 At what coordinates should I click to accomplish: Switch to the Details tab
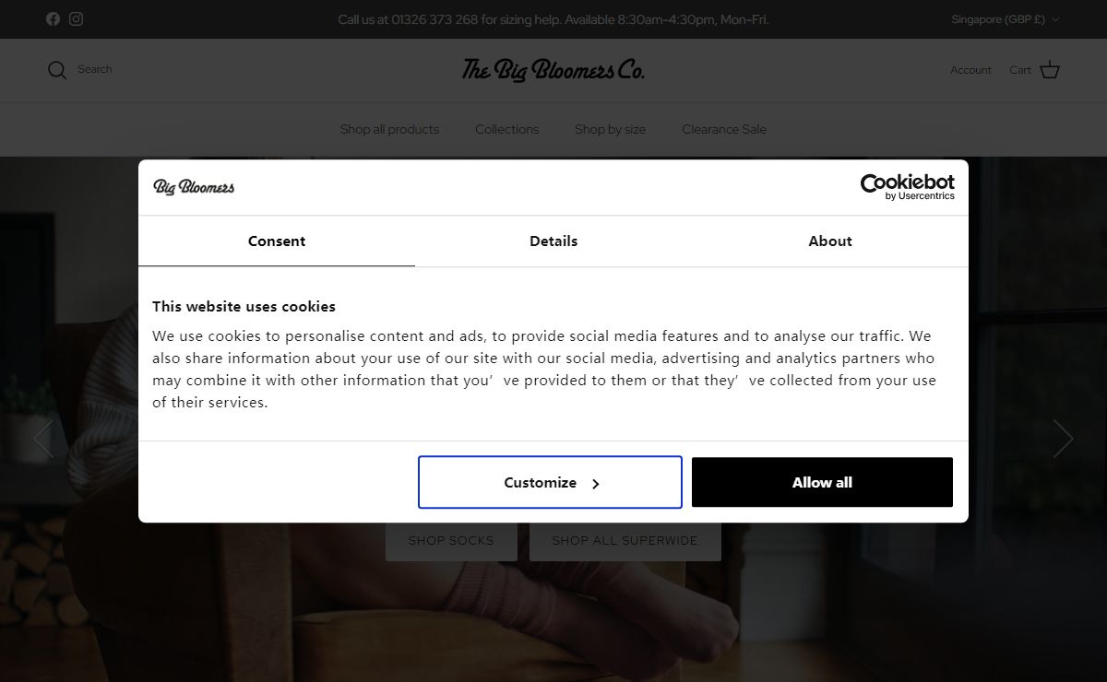coord(553,241)
